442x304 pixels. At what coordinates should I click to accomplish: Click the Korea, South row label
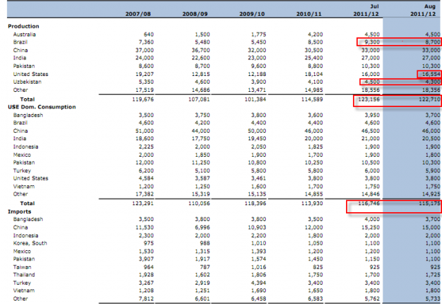pyautogui.click(x=30, y=243)
